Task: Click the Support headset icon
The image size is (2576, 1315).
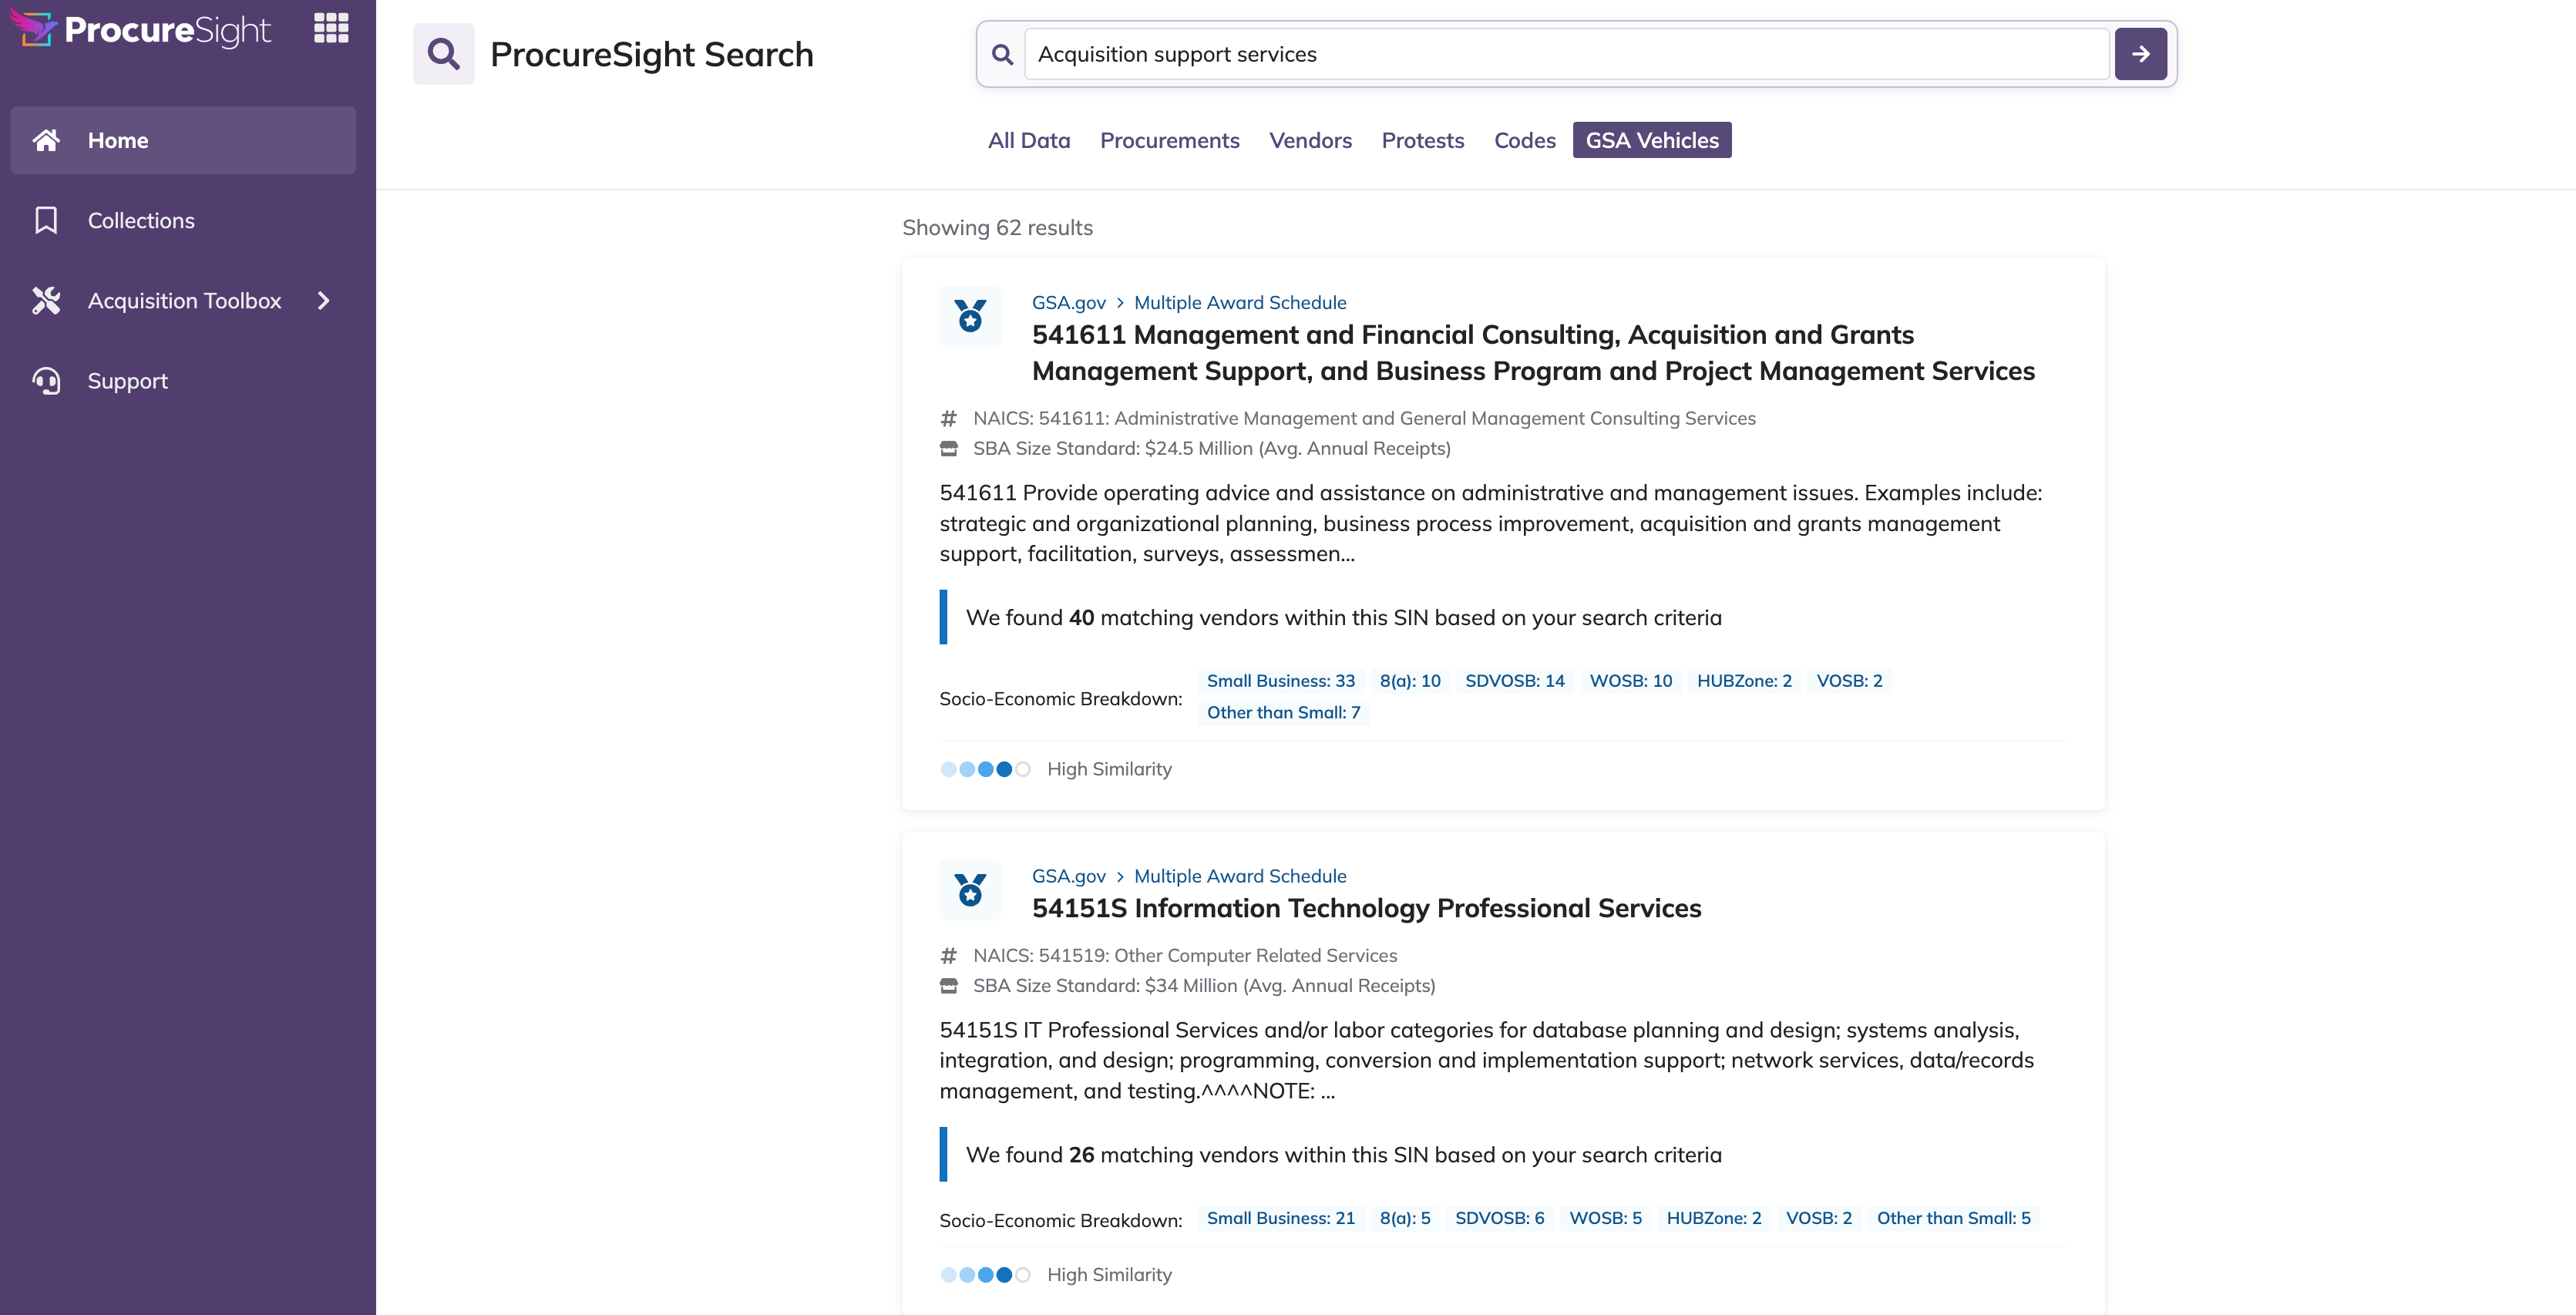Action: (x=46, y=381)
